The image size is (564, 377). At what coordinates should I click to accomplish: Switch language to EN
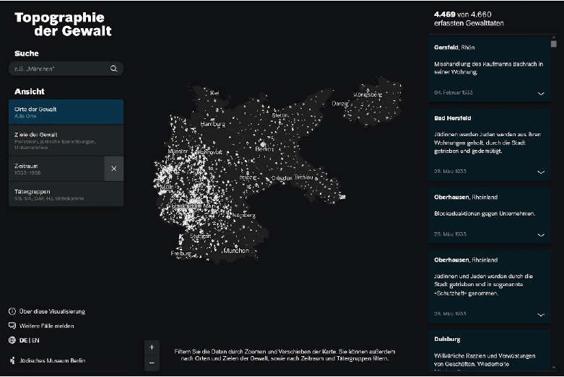35,340
